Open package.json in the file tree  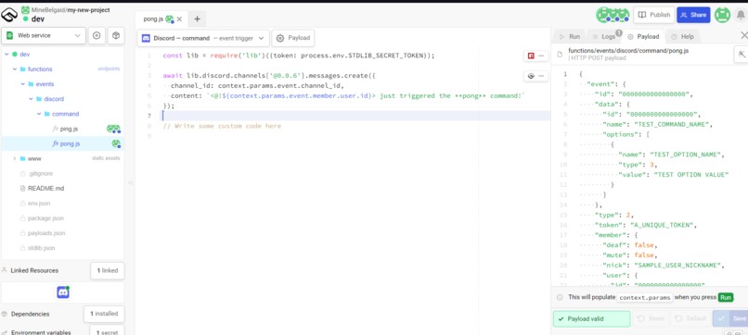(x=46, y=218)
